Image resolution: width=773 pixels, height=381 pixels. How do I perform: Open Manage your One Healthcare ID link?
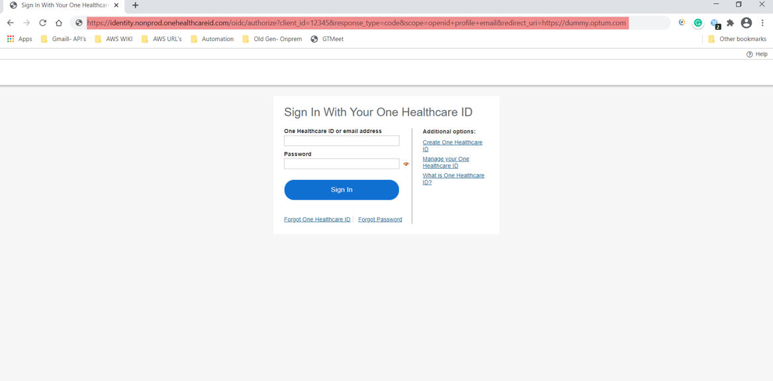pos(445,162)
